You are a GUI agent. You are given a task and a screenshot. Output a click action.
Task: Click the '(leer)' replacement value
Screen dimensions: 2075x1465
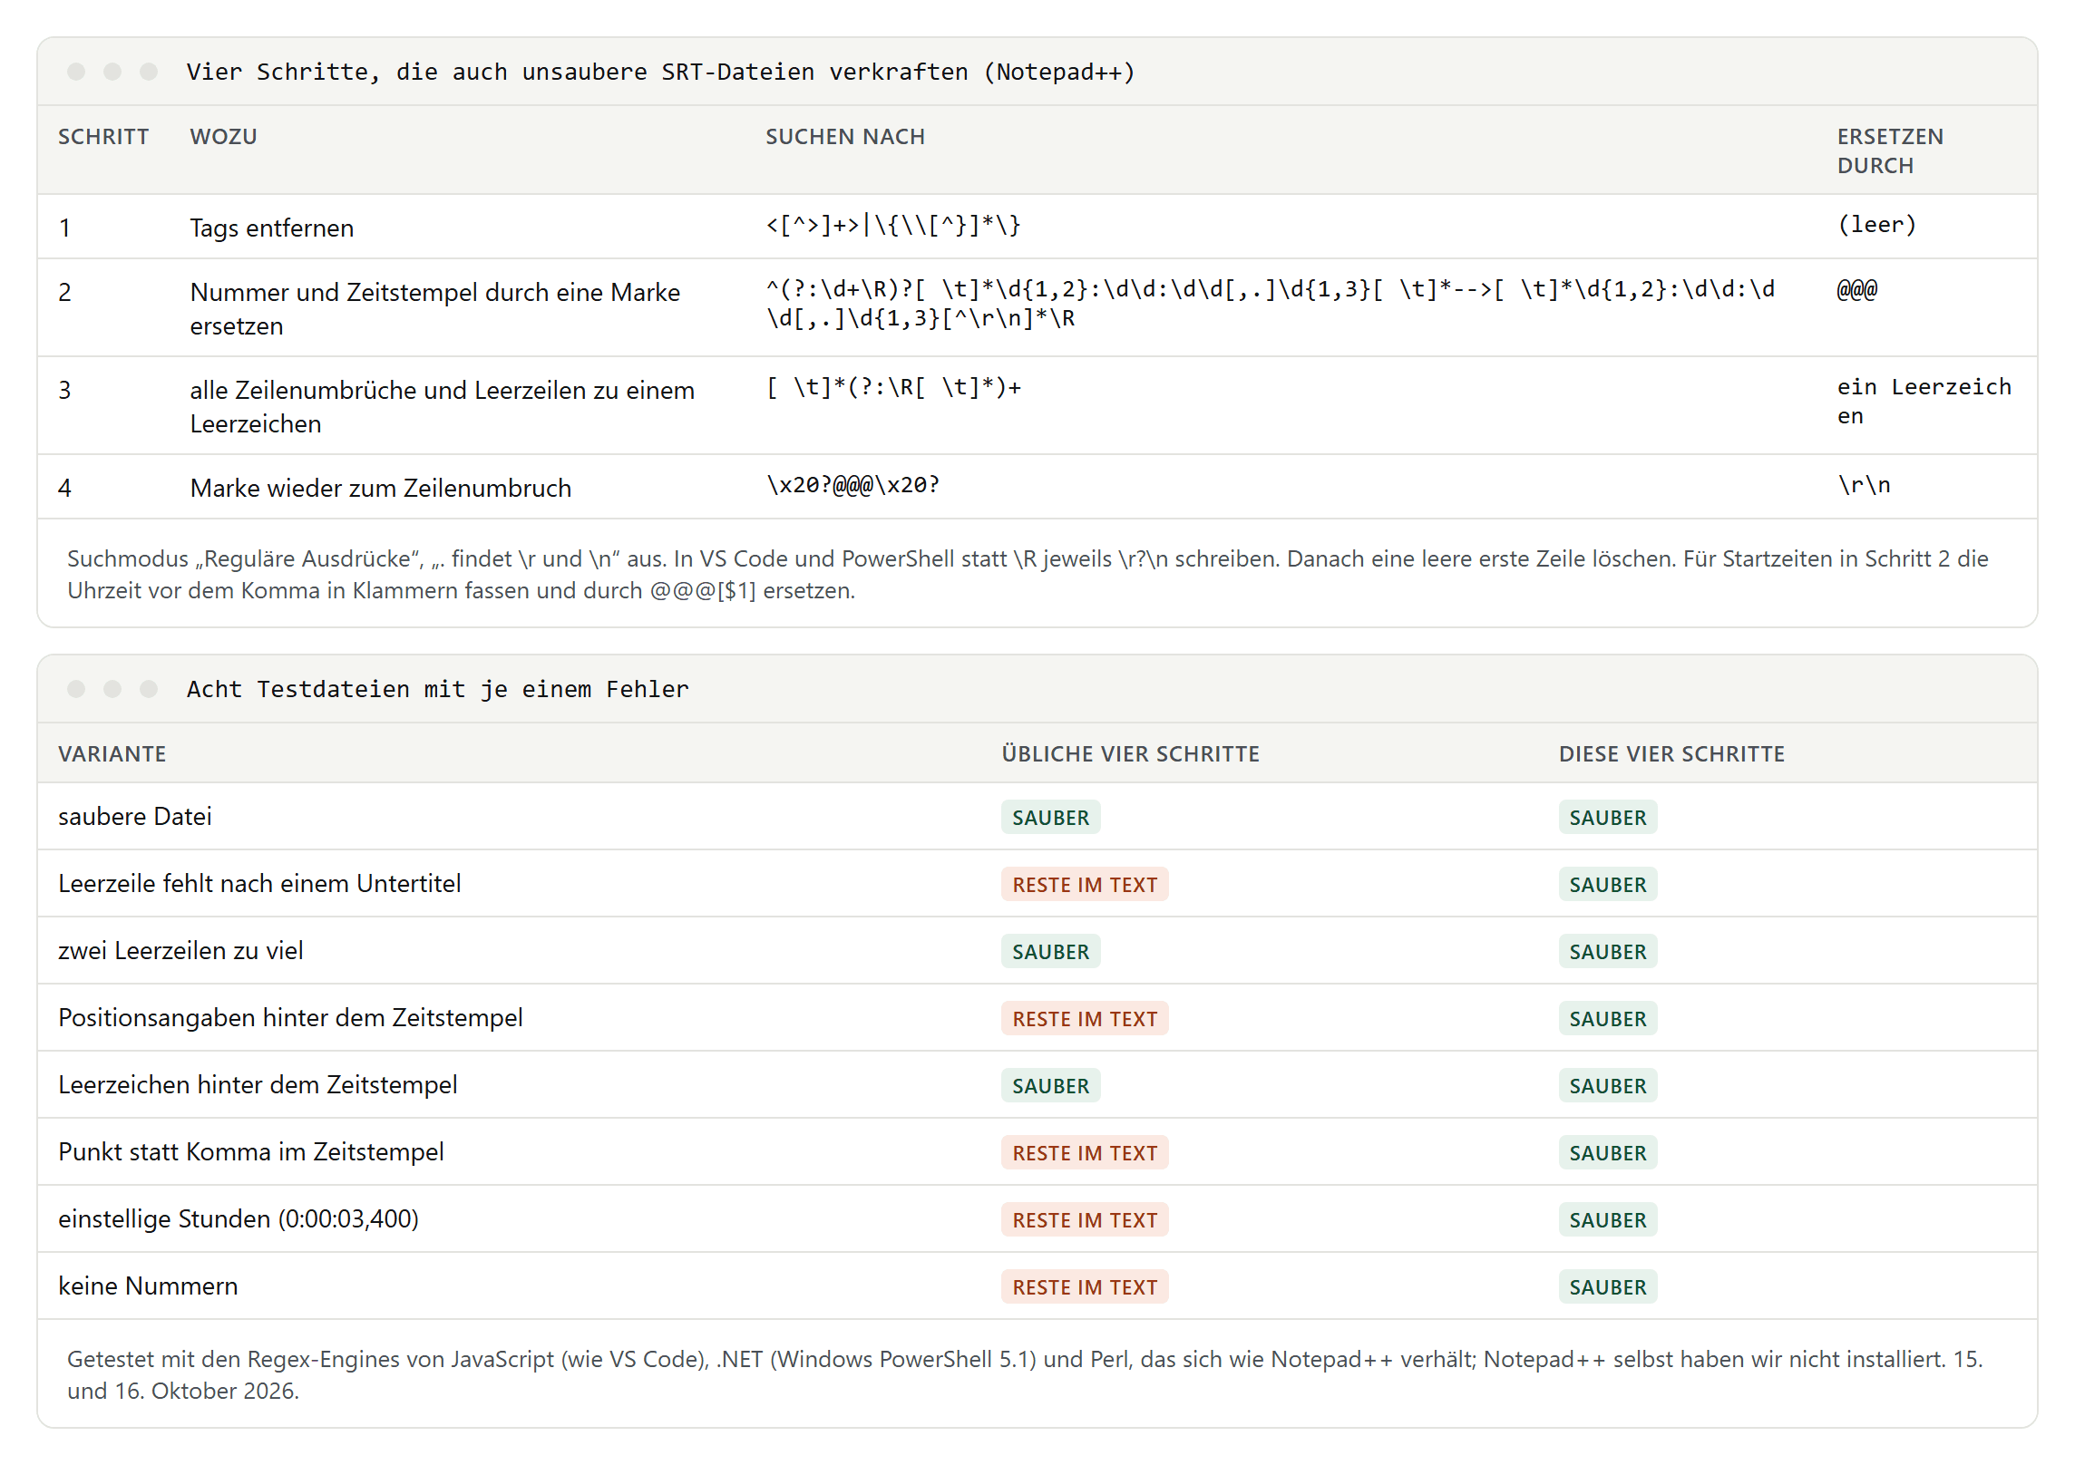(x=1876, y=225)
